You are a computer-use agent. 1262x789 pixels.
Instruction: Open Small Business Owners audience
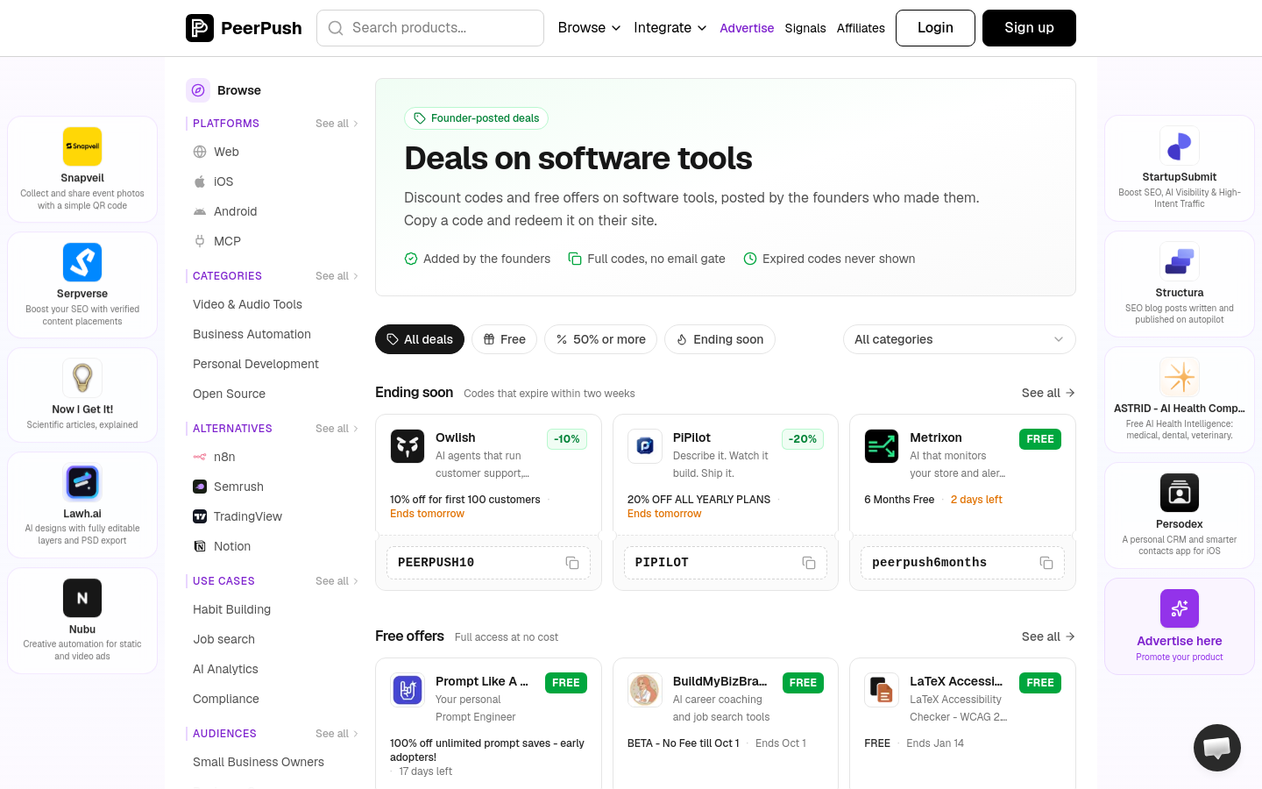point(259,762)
